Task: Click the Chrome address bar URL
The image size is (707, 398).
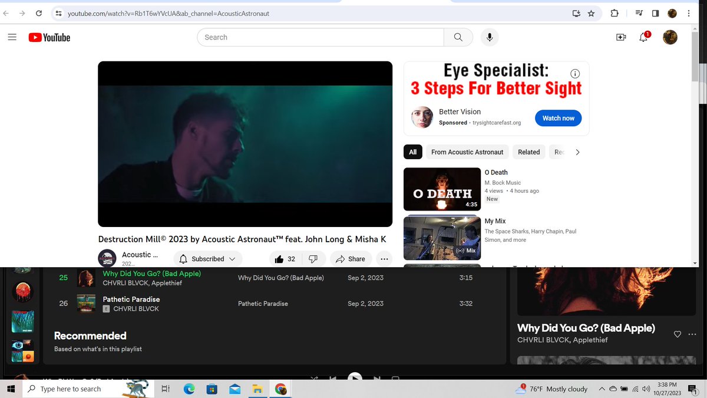Action: pos(169,13)
